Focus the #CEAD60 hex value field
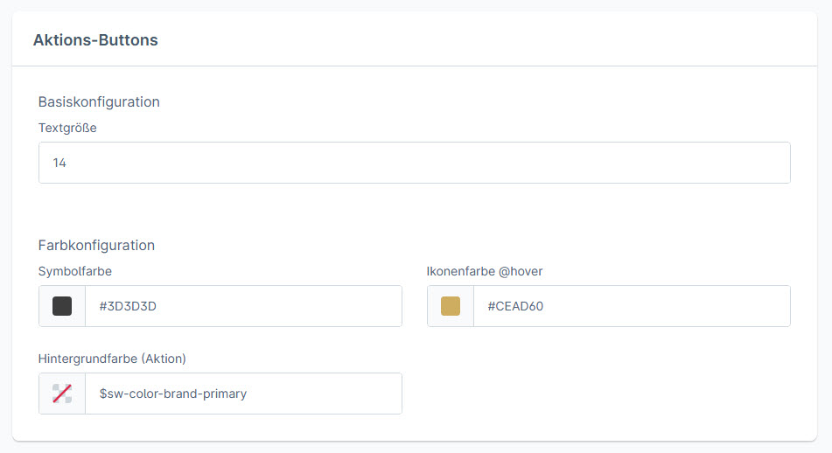Image resolution: width=832 pixels, height=453 pixels. pos(631,306)
